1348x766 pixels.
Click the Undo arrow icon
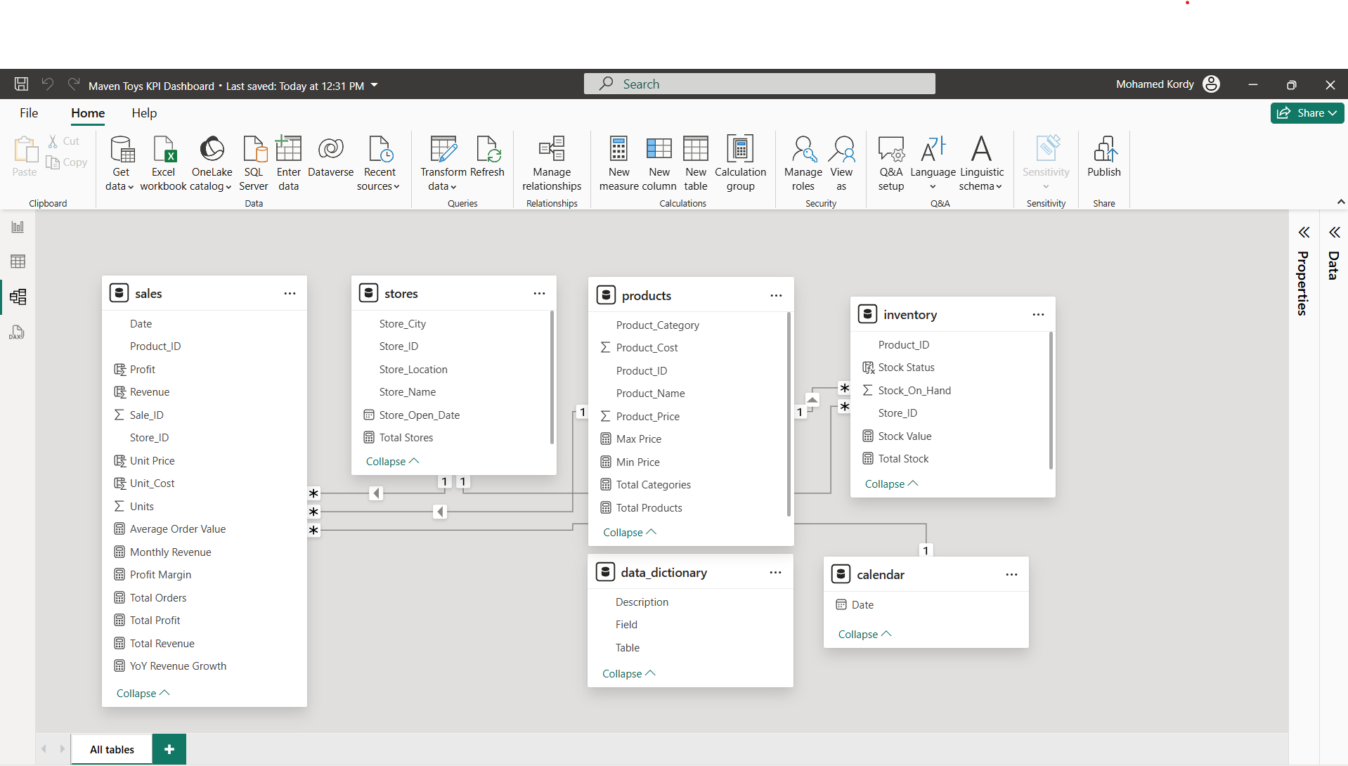tap(48, 84)
